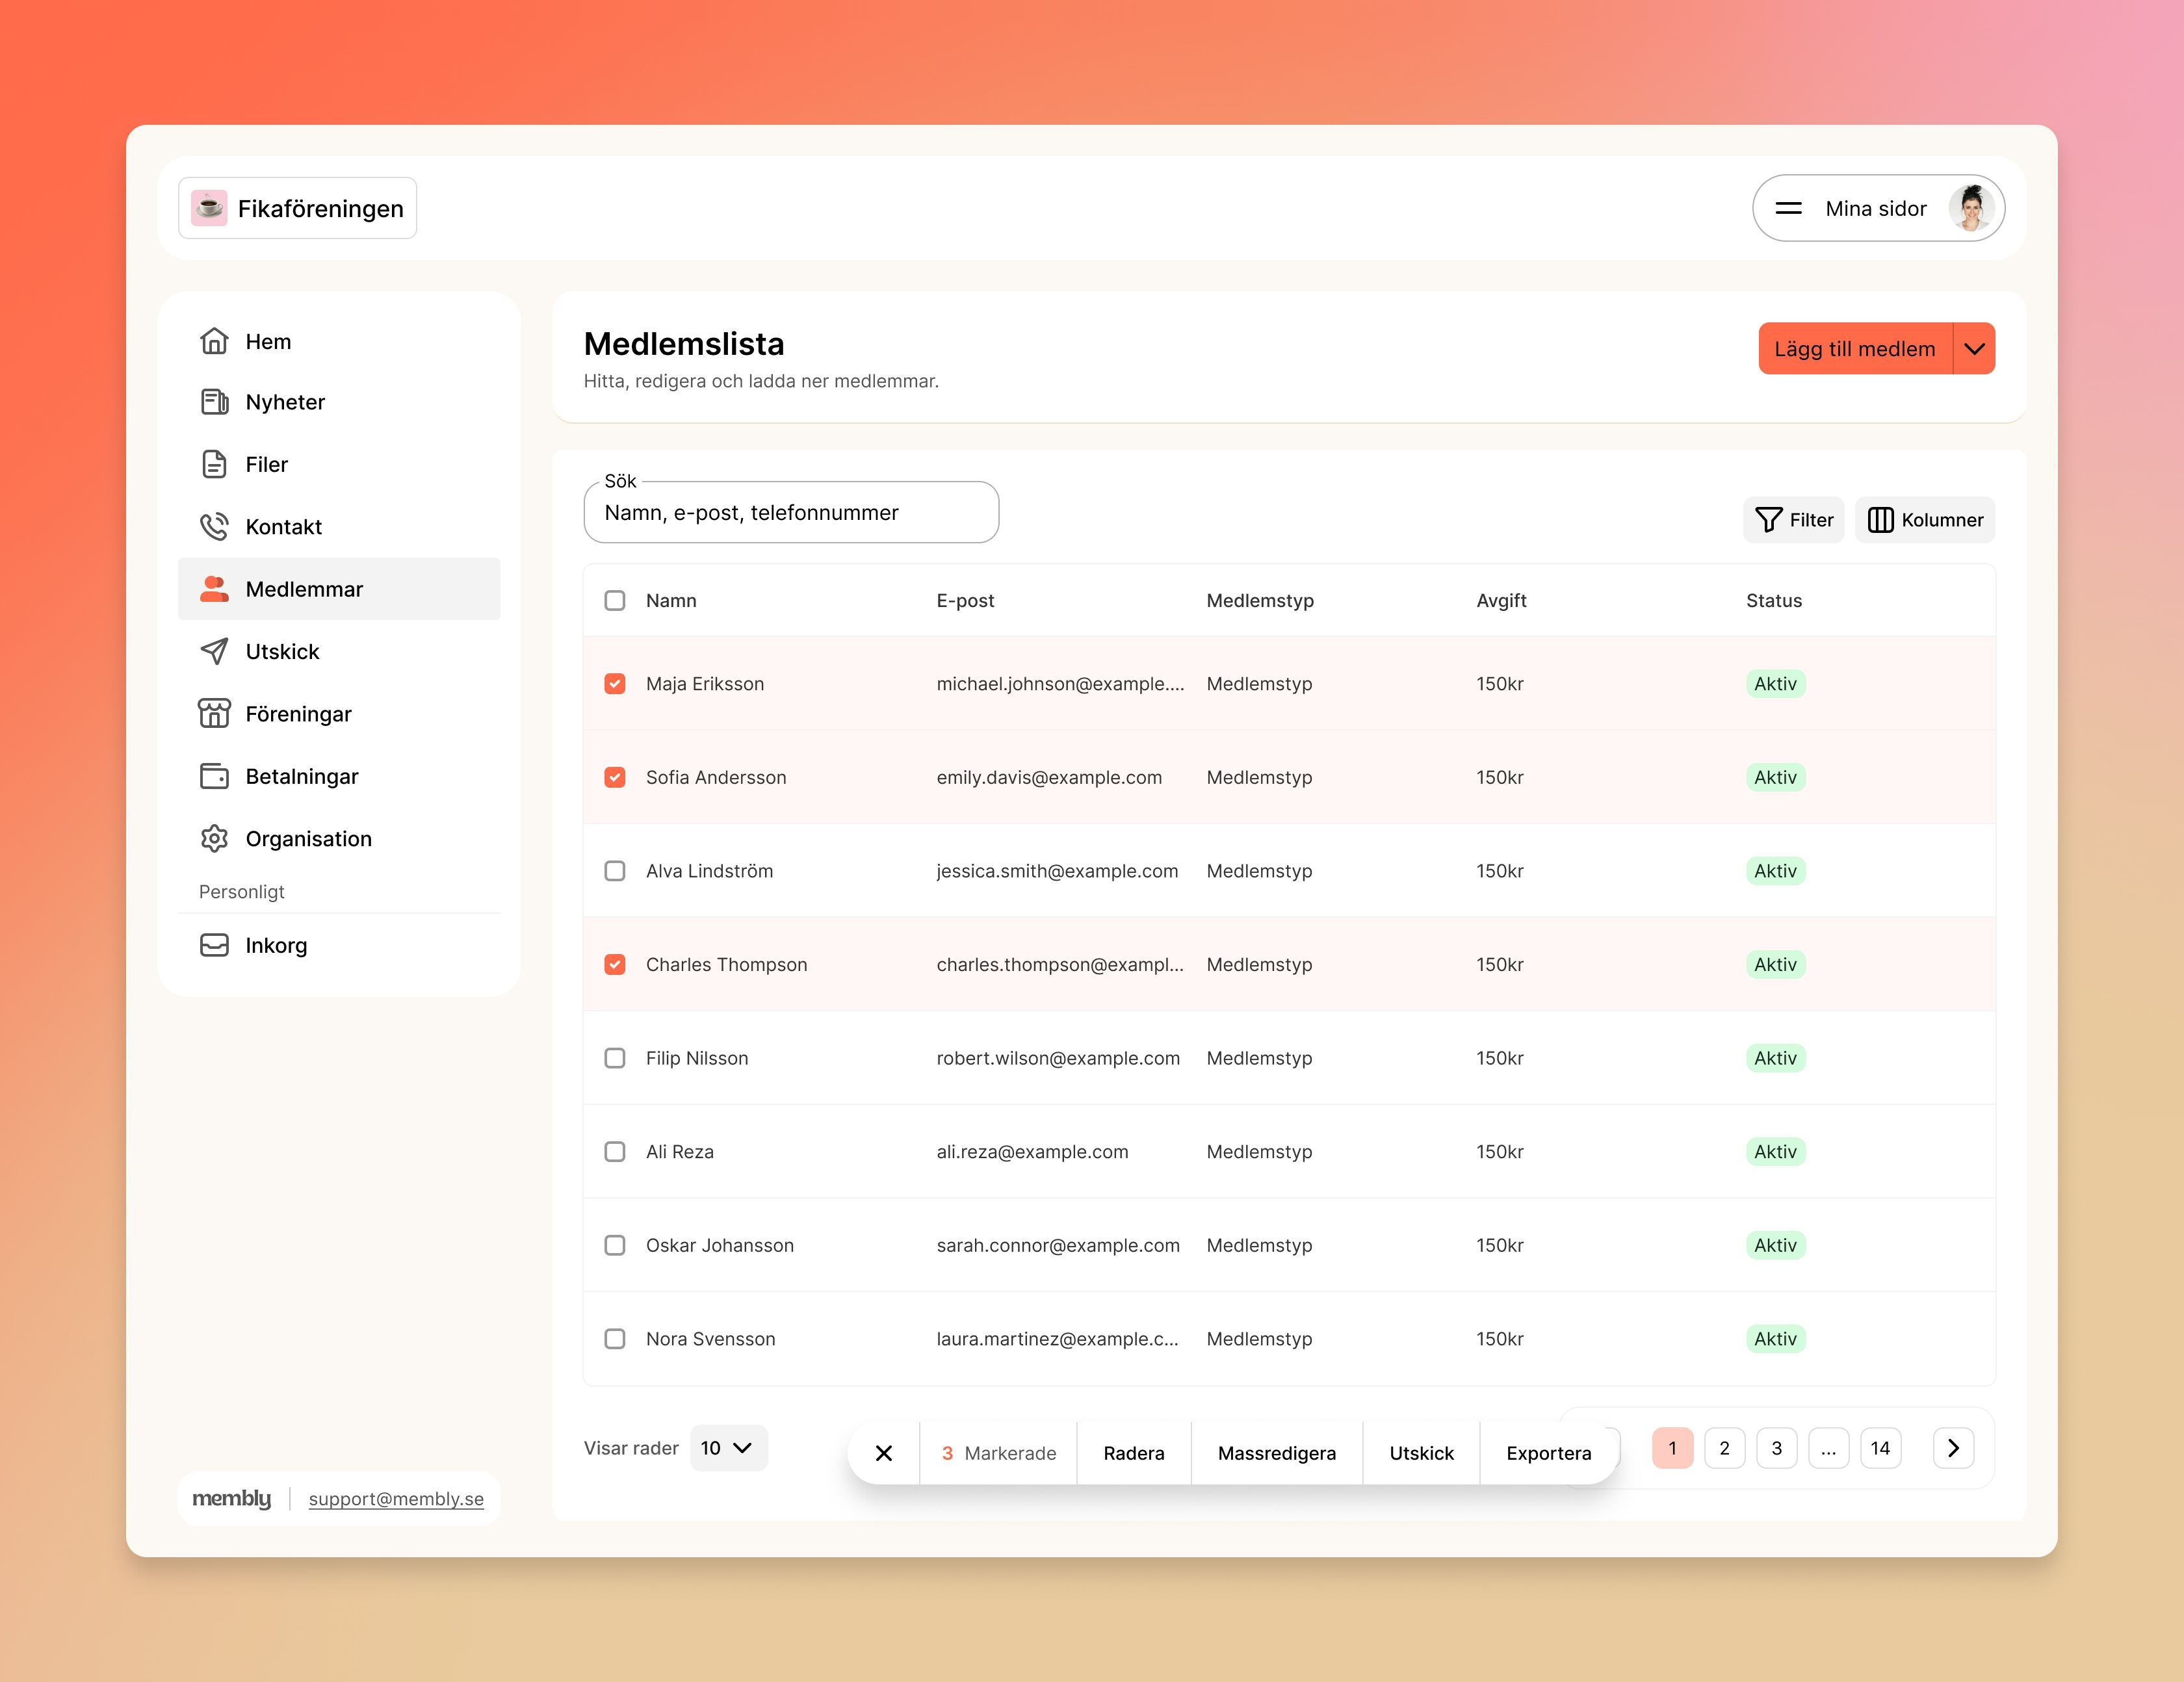Open Organisation via gear icon
Viewport: 2184px width, 1682px height.
214,838
